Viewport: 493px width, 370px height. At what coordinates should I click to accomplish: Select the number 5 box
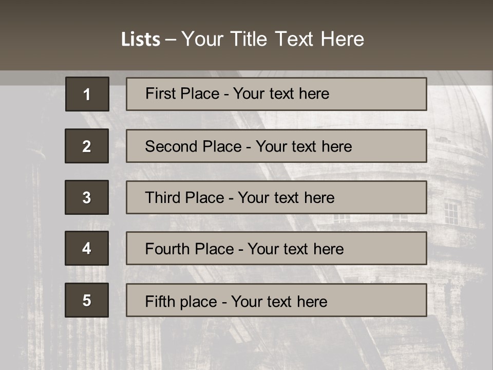coord(87,300)
